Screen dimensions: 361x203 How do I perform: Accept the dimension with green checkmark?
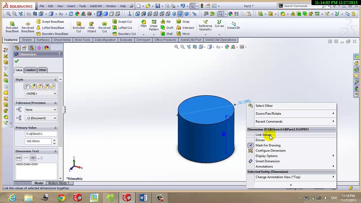pyautogui.click(x=17, y=61)
